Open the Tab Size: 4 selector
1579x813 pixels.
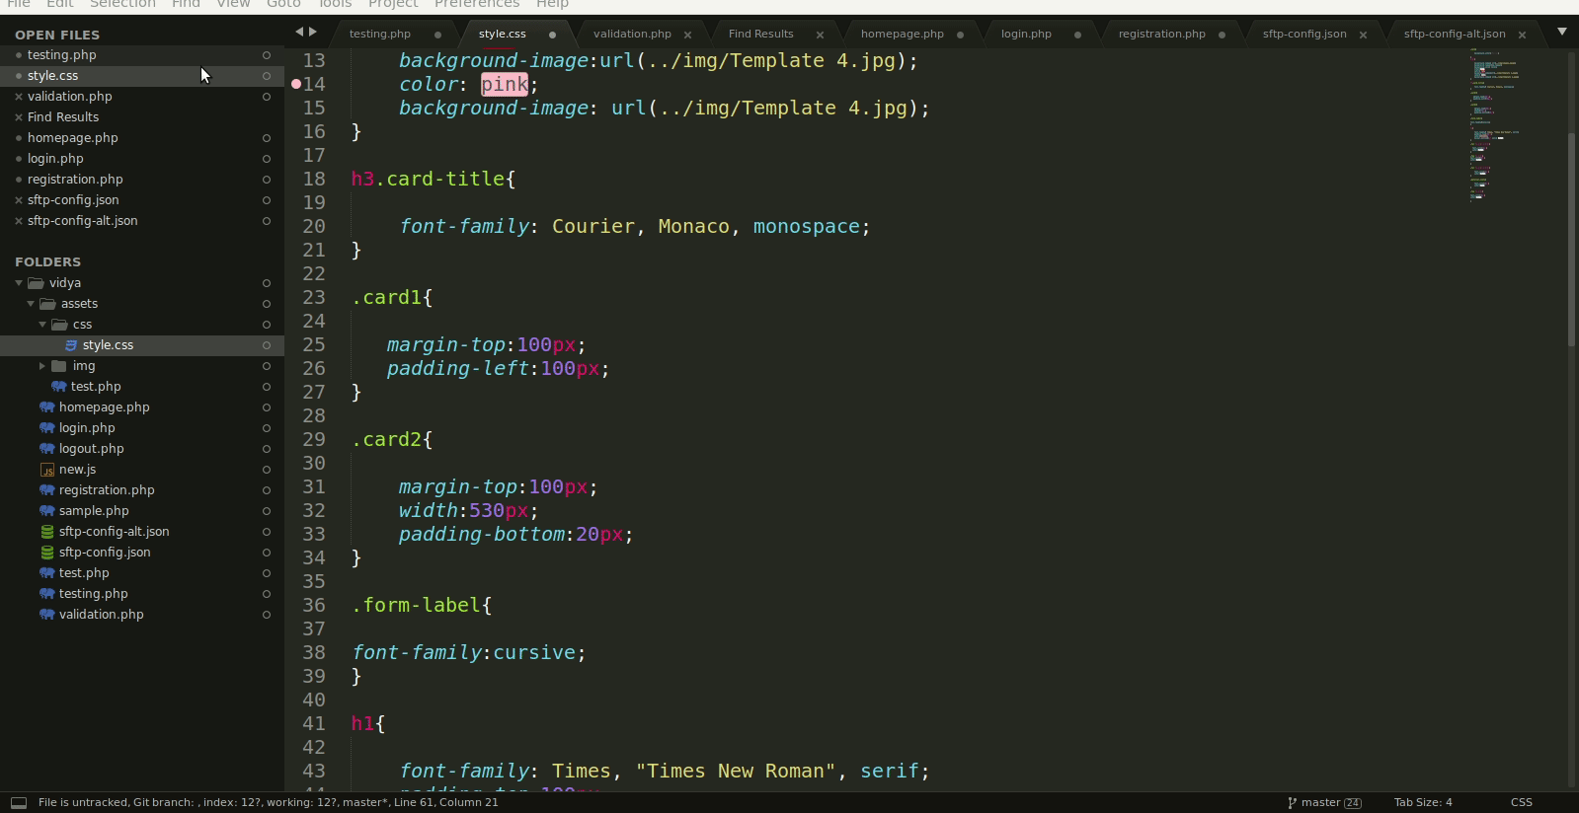[1423, 802]
